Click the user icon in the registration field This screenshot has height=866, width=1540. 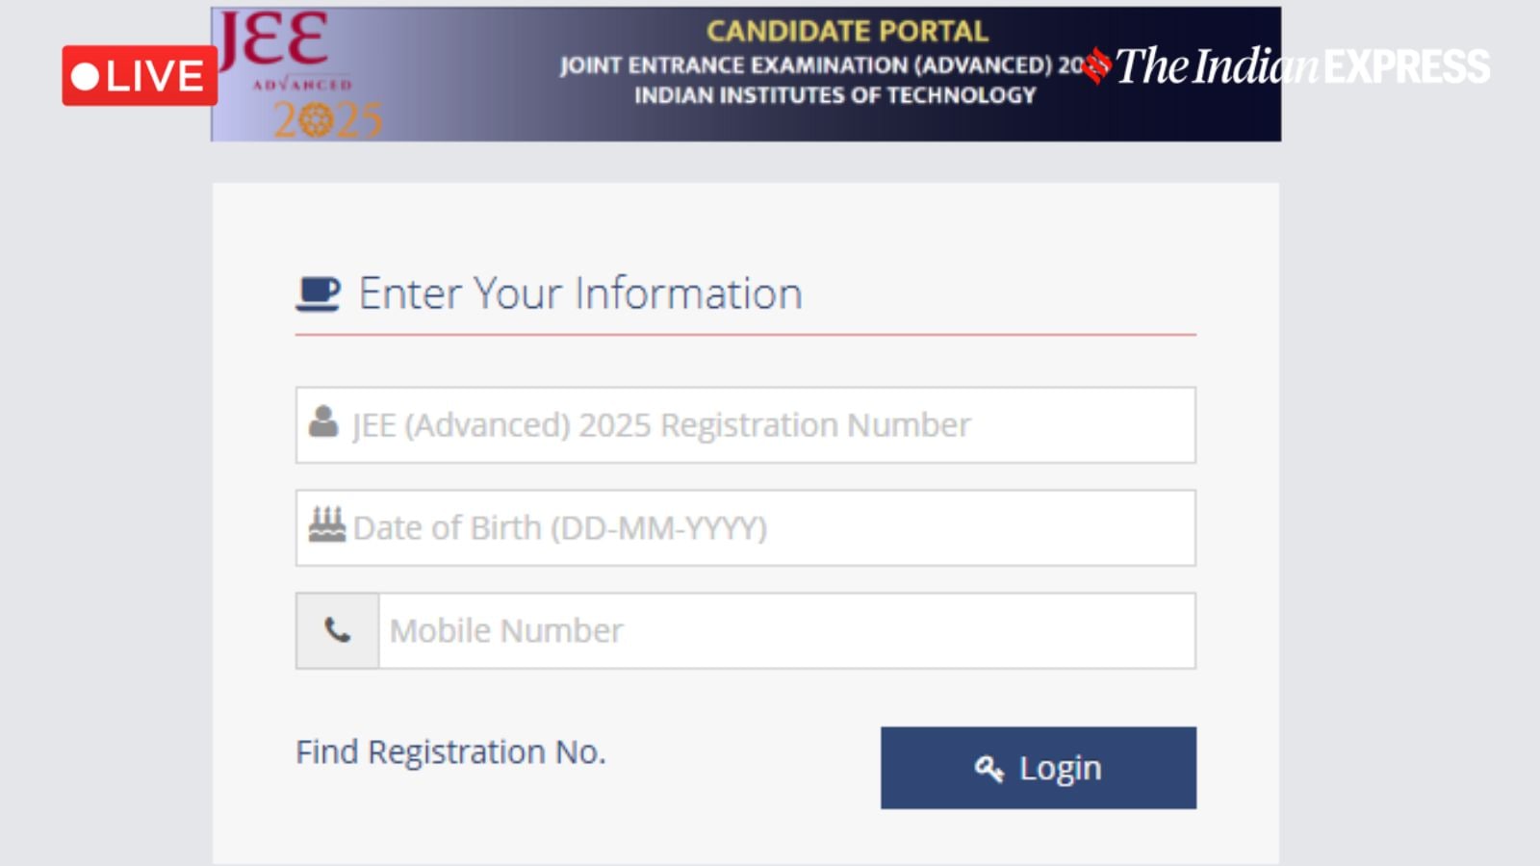pos(323,421)
